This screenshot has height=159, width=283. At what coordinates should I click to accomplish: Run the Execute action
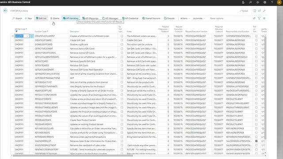169,19
